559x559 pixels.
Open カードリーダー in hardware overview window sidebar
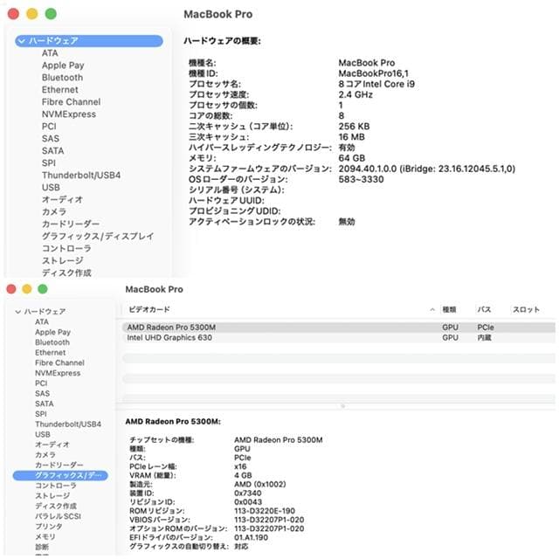coord(71,224)
